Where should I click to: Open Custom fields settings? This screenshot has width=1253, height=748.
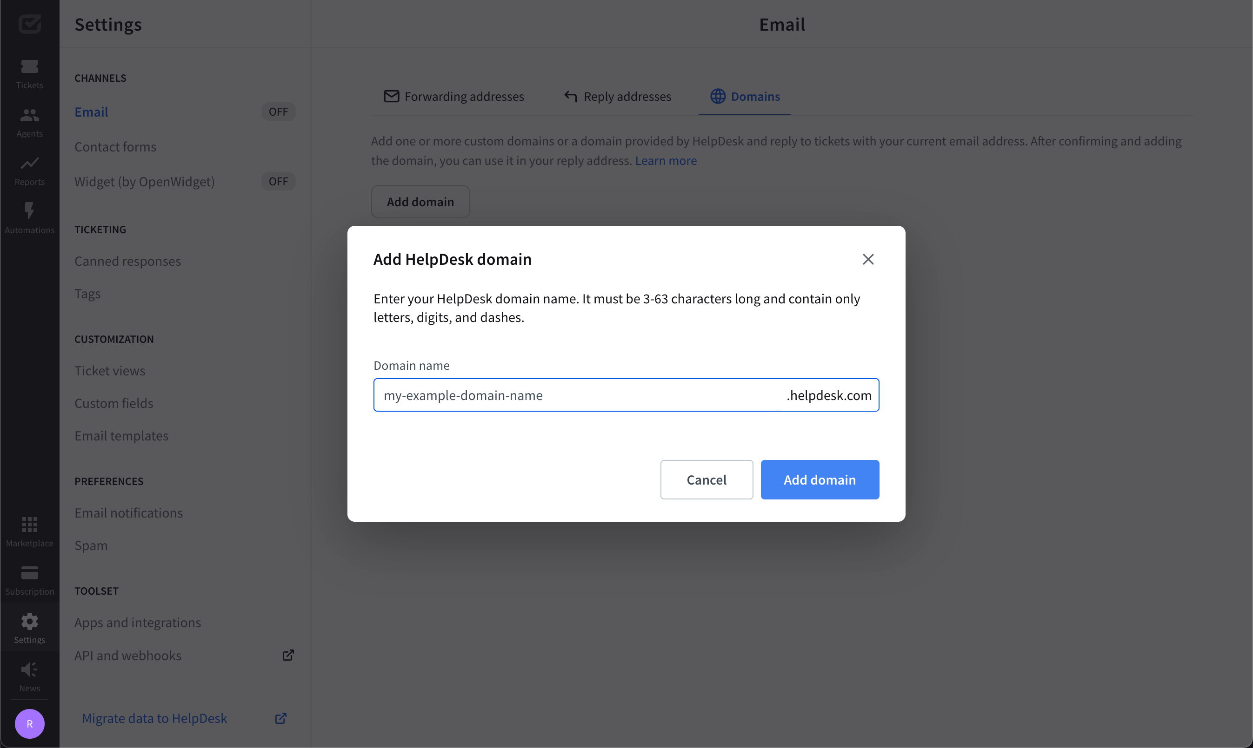pyautogui.click(x=114, y=403)
